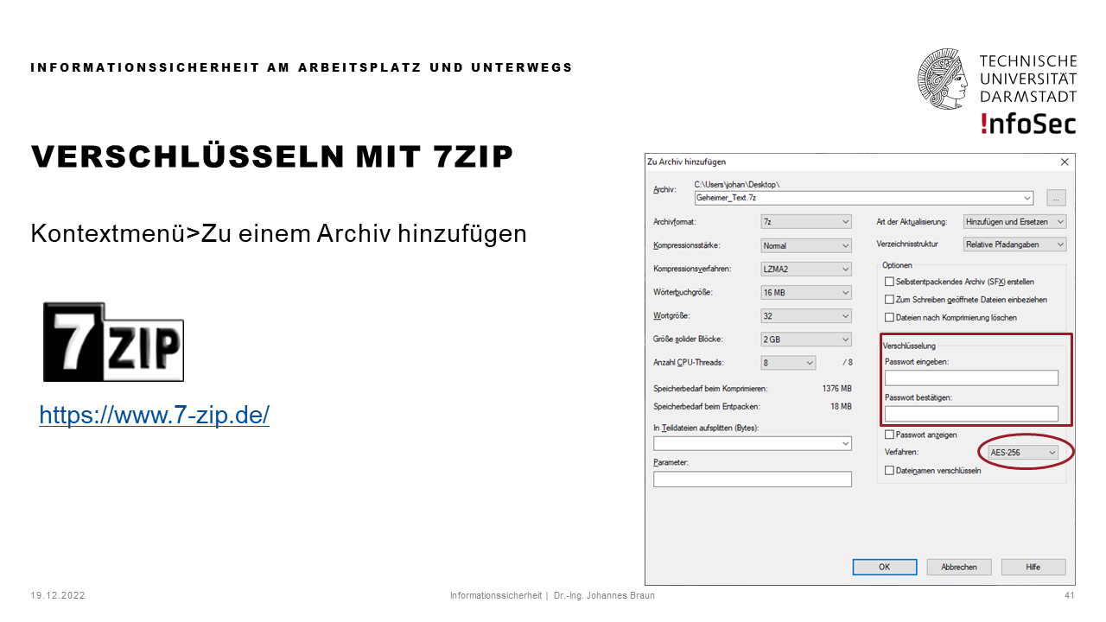
Task: Click the header Informationssicherheit am Arbeitsplatz und unterwegs
Action: pyautogui.click(x=302, y=67)
